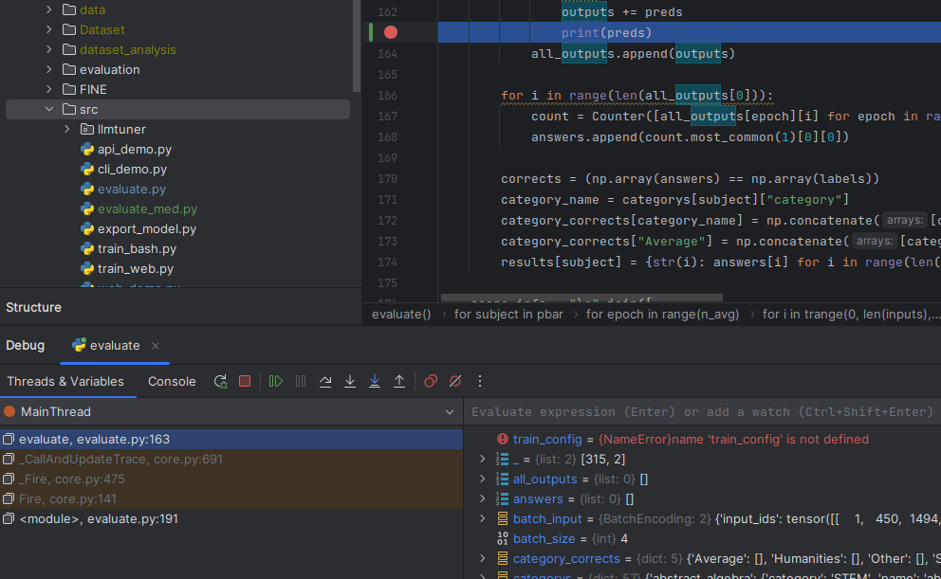Remove the breakpoint on the print(preds) line

tap(391, 32)
